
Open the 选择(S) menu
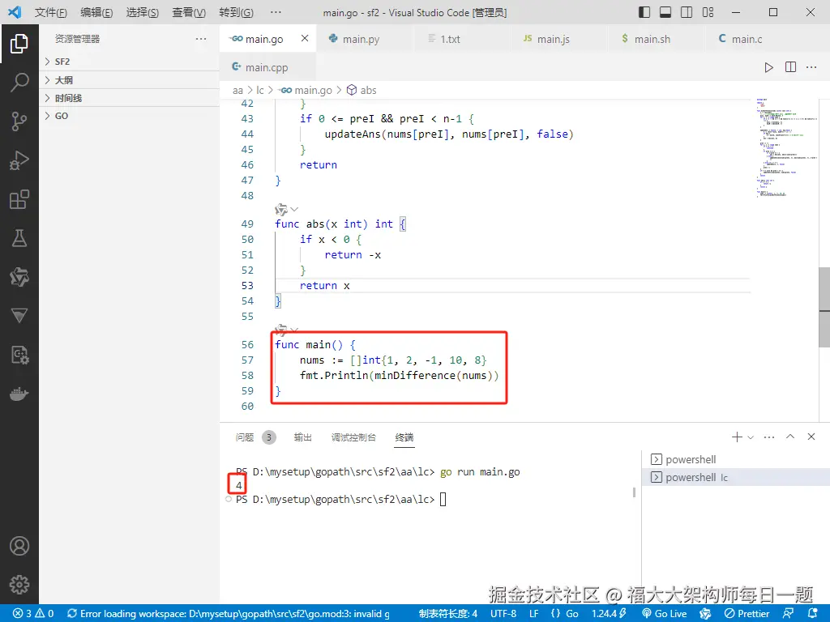pos(143,12)
